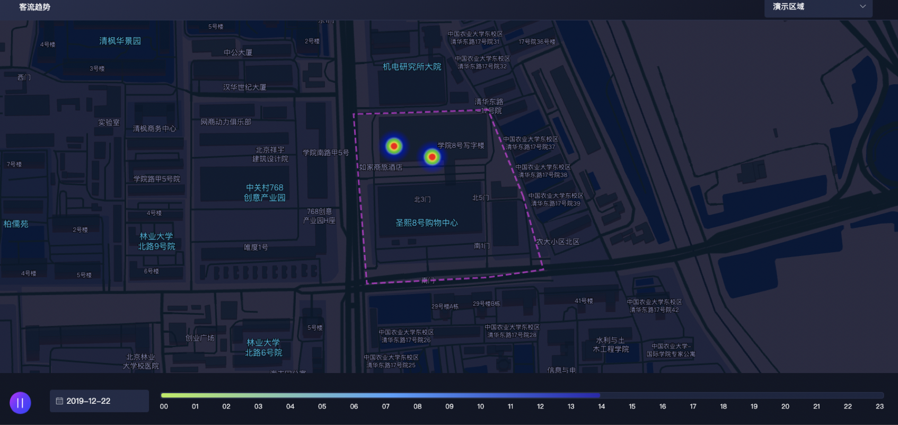
Task: Click 清枫商务中心 map label
Action: (154, 129)
